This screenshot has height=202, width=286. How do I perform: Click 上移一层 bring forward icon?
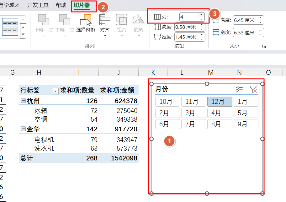pos(43,20)
